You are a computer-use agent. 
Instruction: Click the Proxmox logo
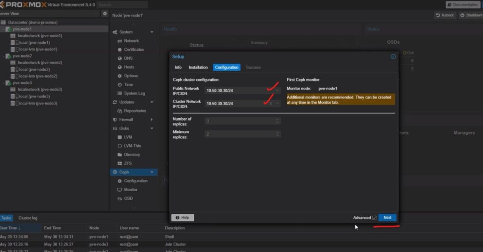[24, 5]
